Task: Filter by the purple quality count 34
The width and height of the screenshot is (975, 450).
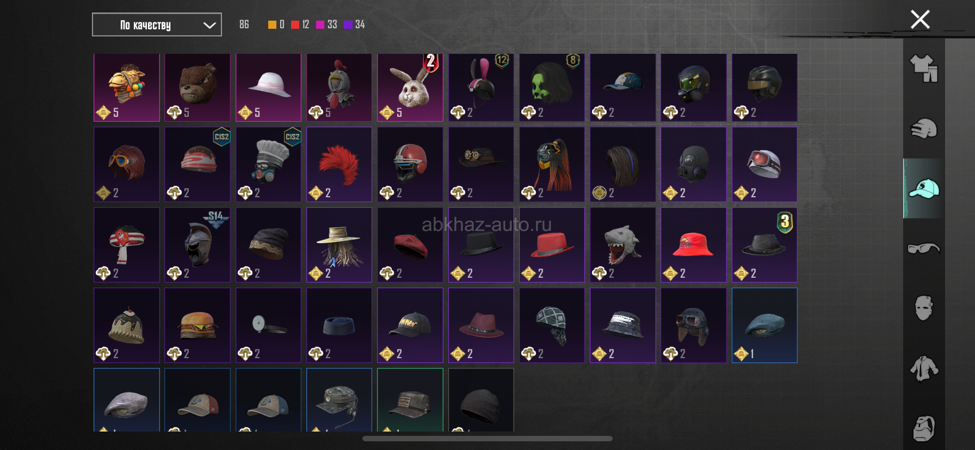Action: (360, 24)
